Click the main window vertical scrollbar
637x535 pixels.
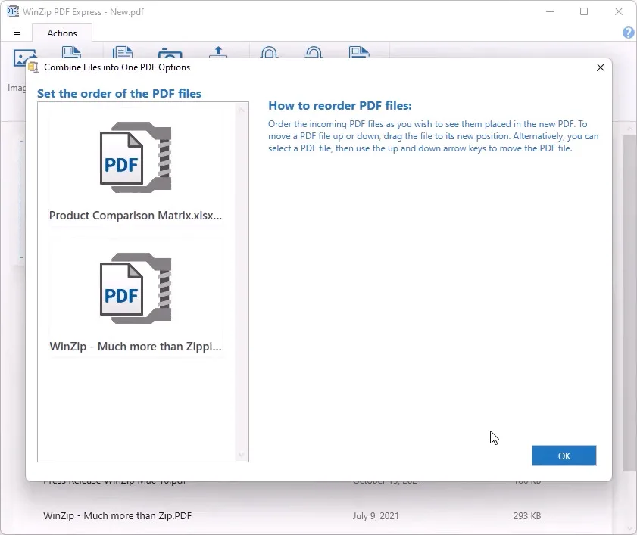pyautogui.click(x=630, y=303)
